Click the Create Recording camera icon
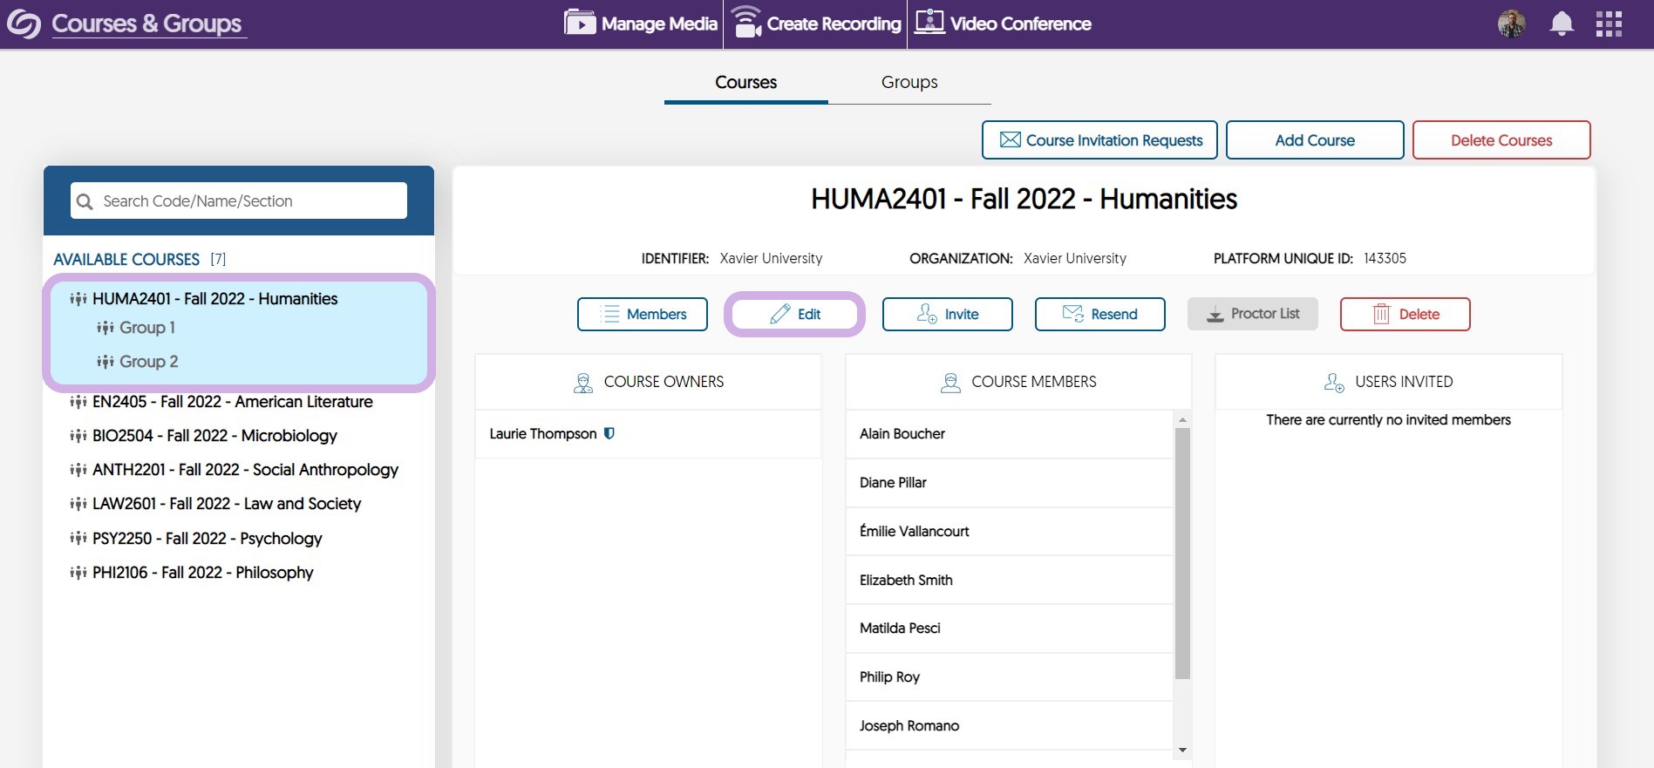 pyautogui.click(x=746, y=23)
